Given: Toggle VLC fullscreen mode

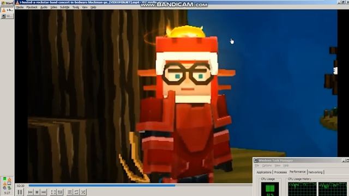Looking at the screenshot, I should click(x=53, y=192).
